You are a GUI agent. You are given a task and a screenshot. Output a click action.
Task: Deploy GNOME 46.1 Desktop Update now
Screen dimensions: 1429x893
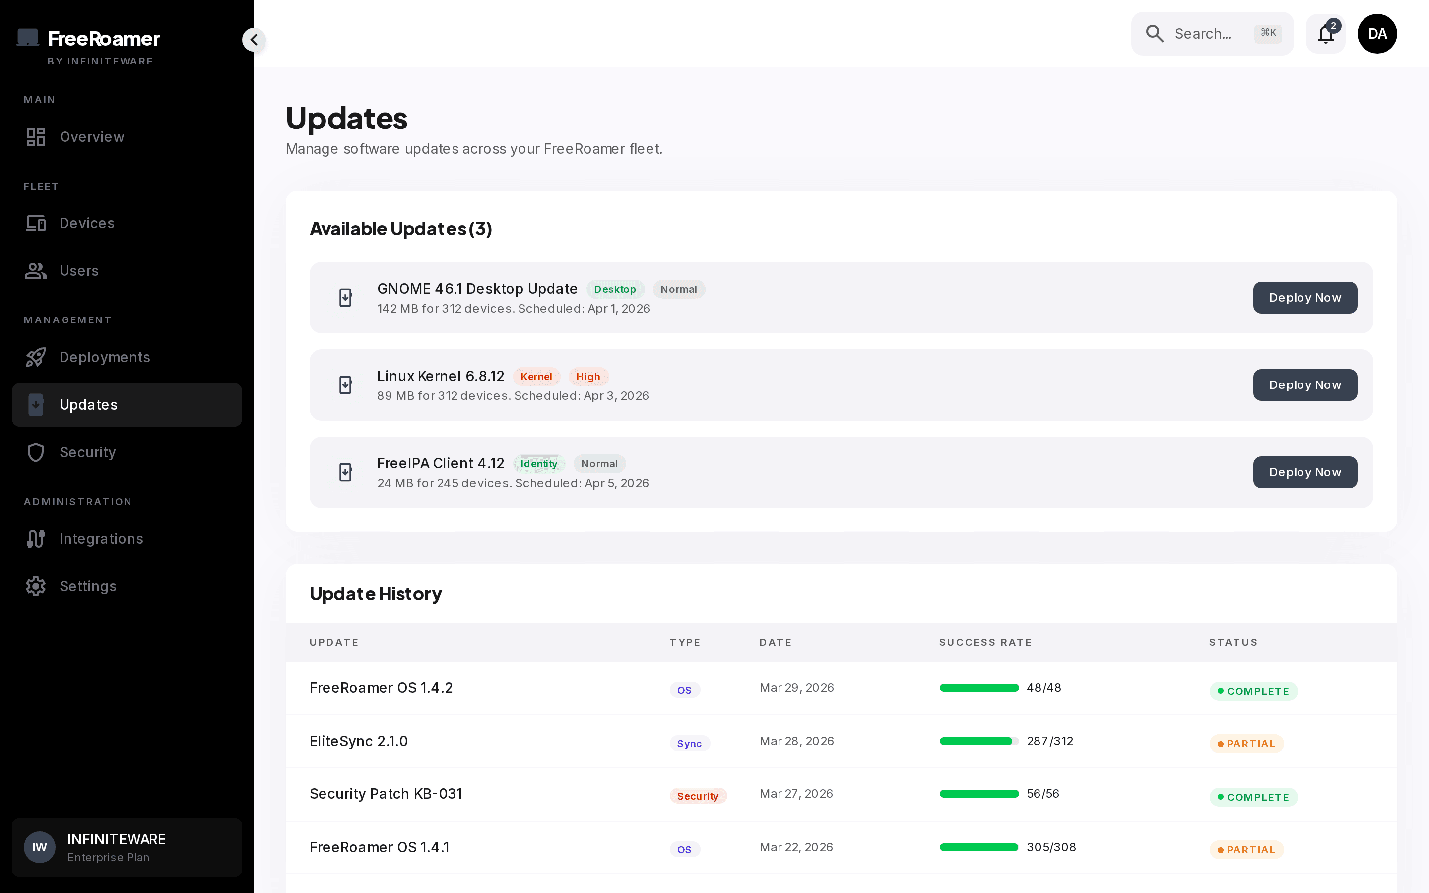pos(1305,298)
